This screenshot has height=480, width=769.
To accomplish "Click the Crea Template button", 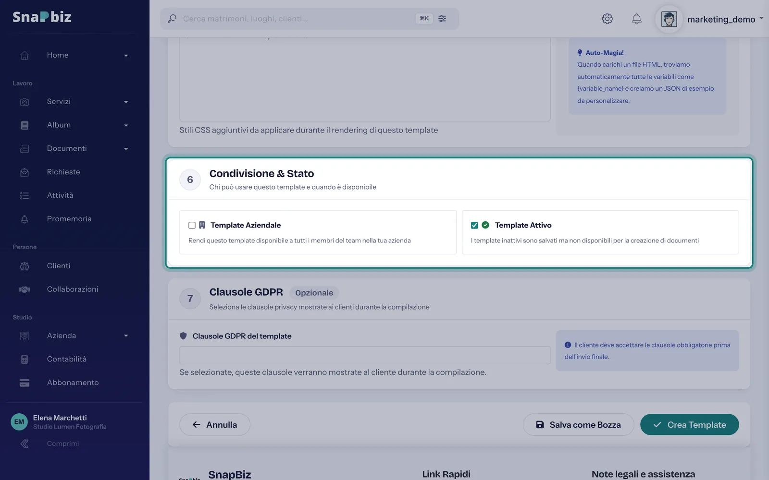I will [x=689, y=425].
